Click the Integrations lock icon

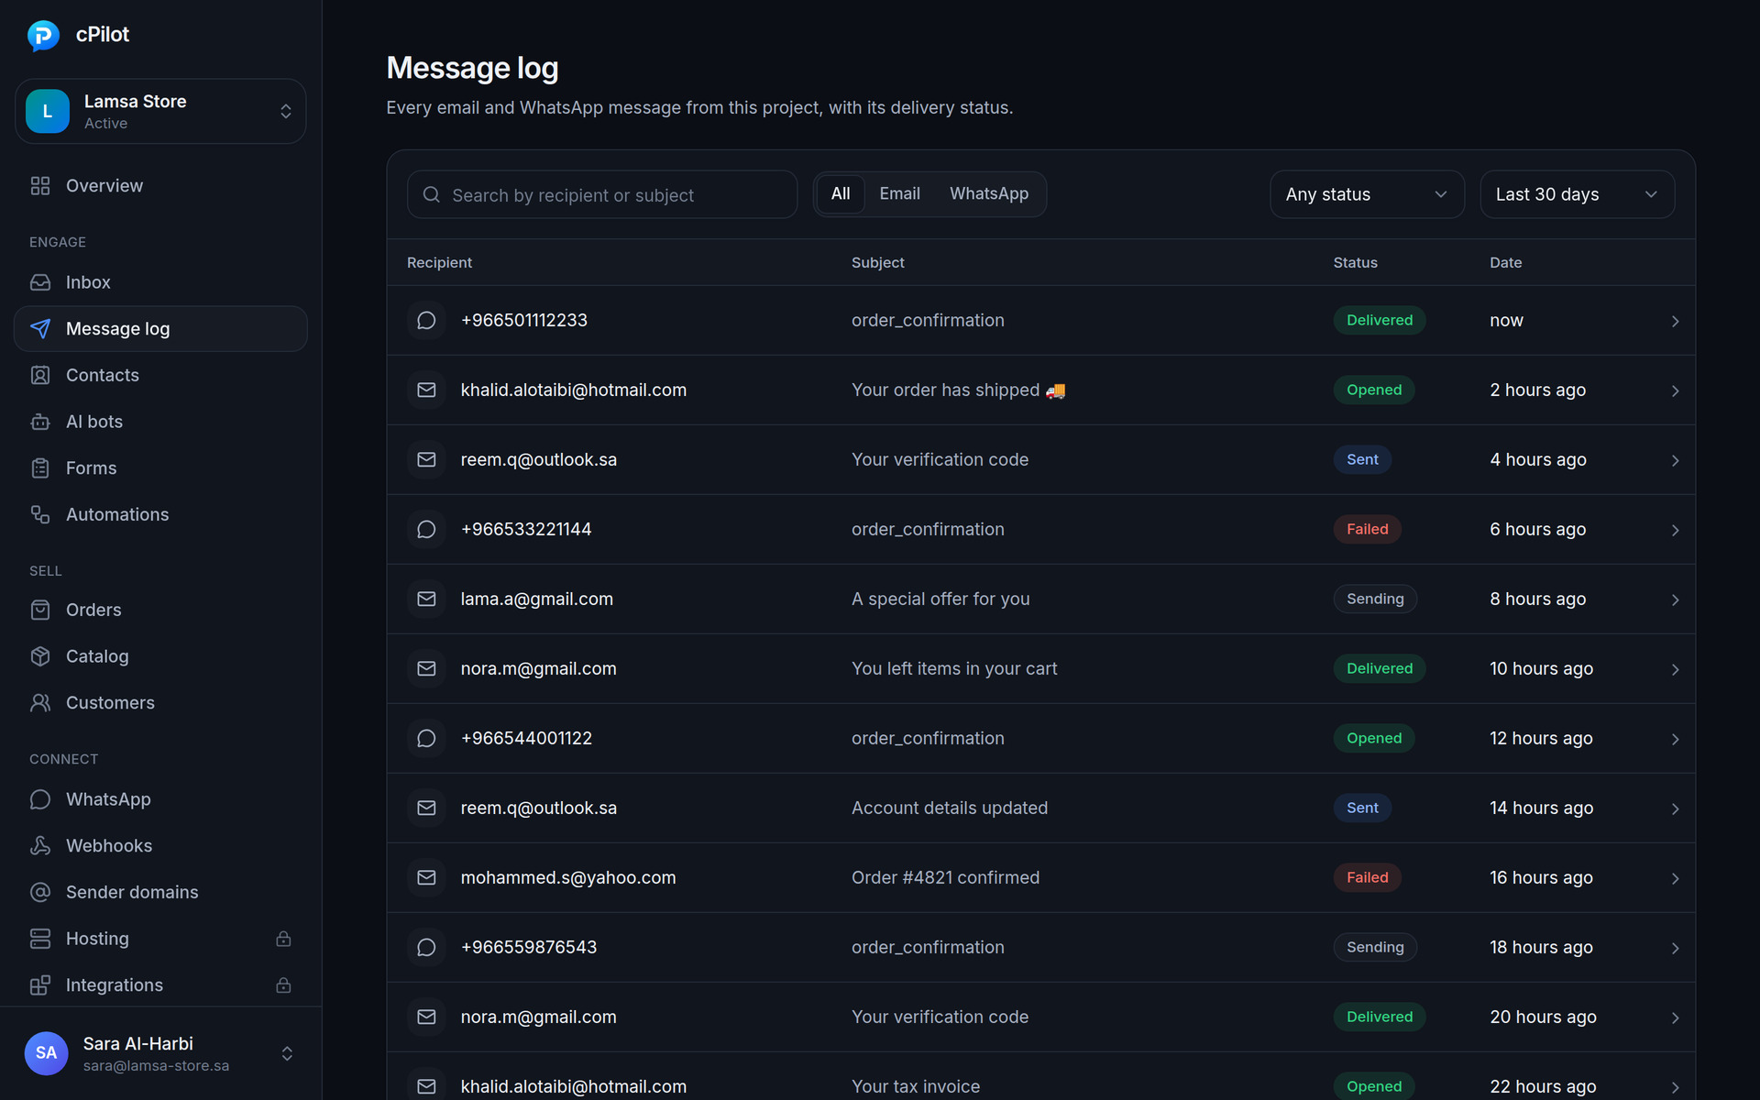283,985
